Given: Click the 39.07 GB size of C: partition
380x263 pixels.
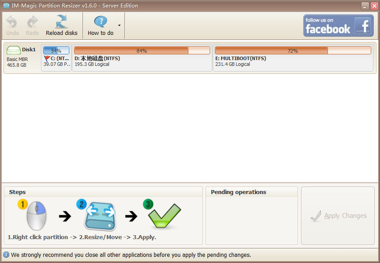Looking at the screenshot, I should (x=56, y=64).
